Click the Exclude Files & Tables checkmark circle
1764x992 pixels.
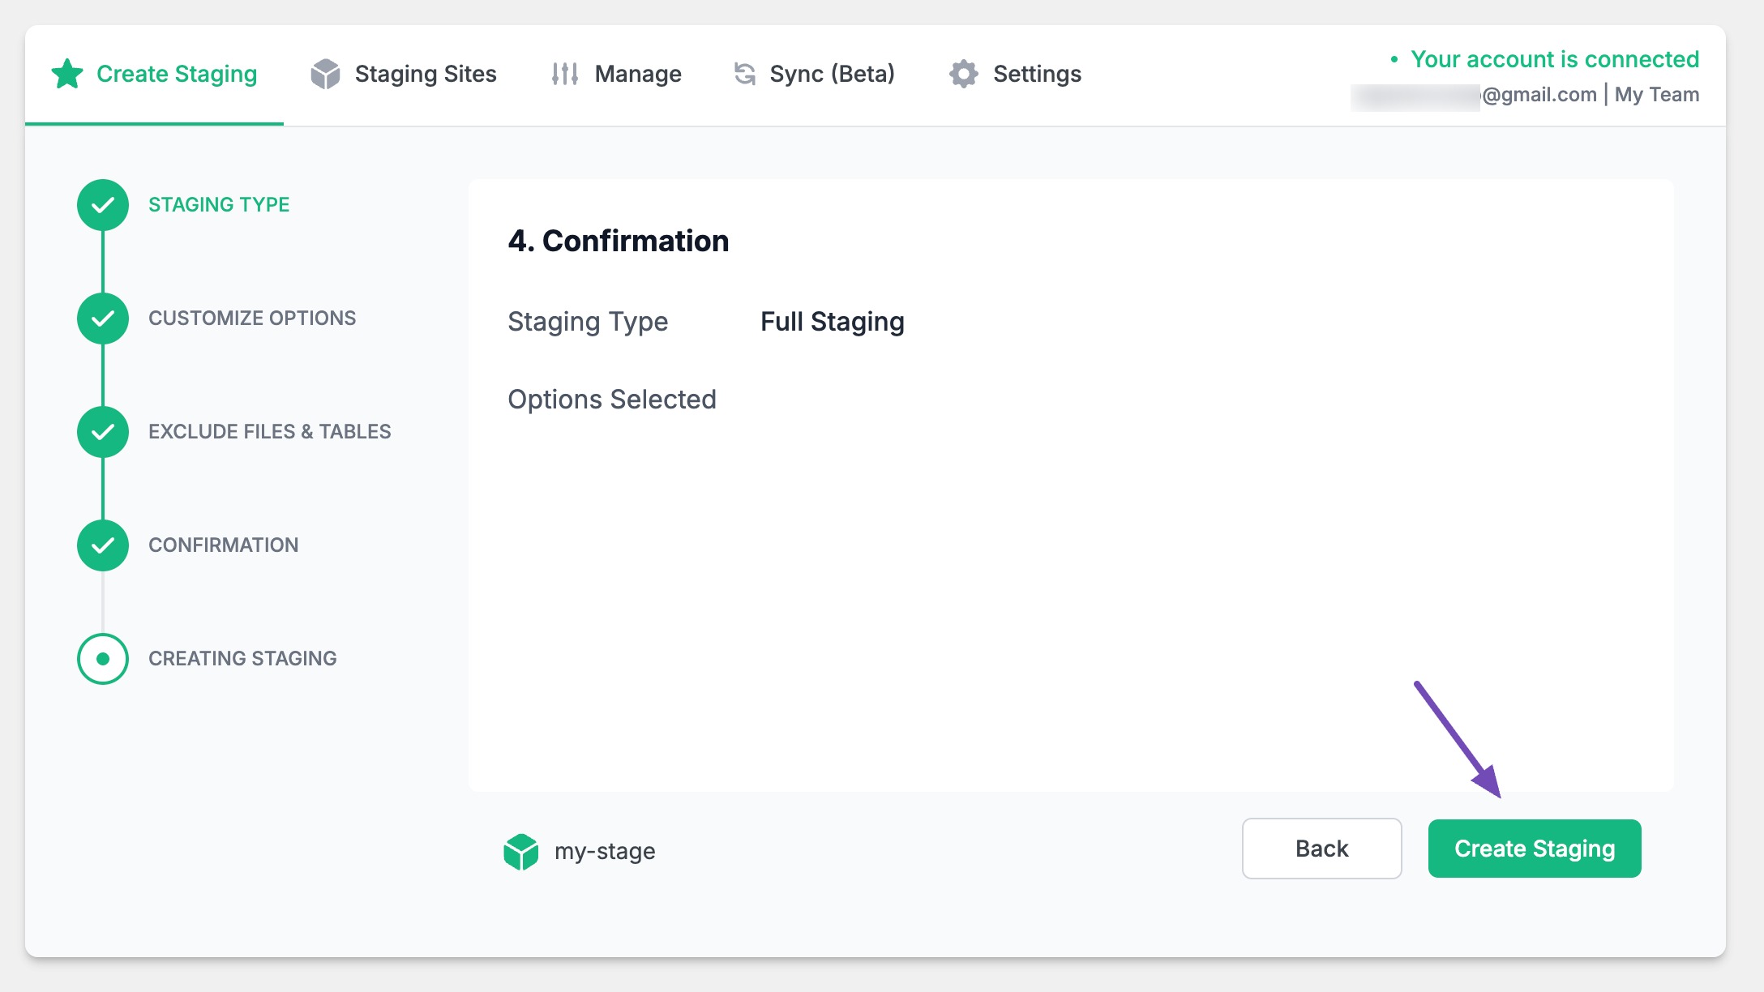click(x=103, y=432)
